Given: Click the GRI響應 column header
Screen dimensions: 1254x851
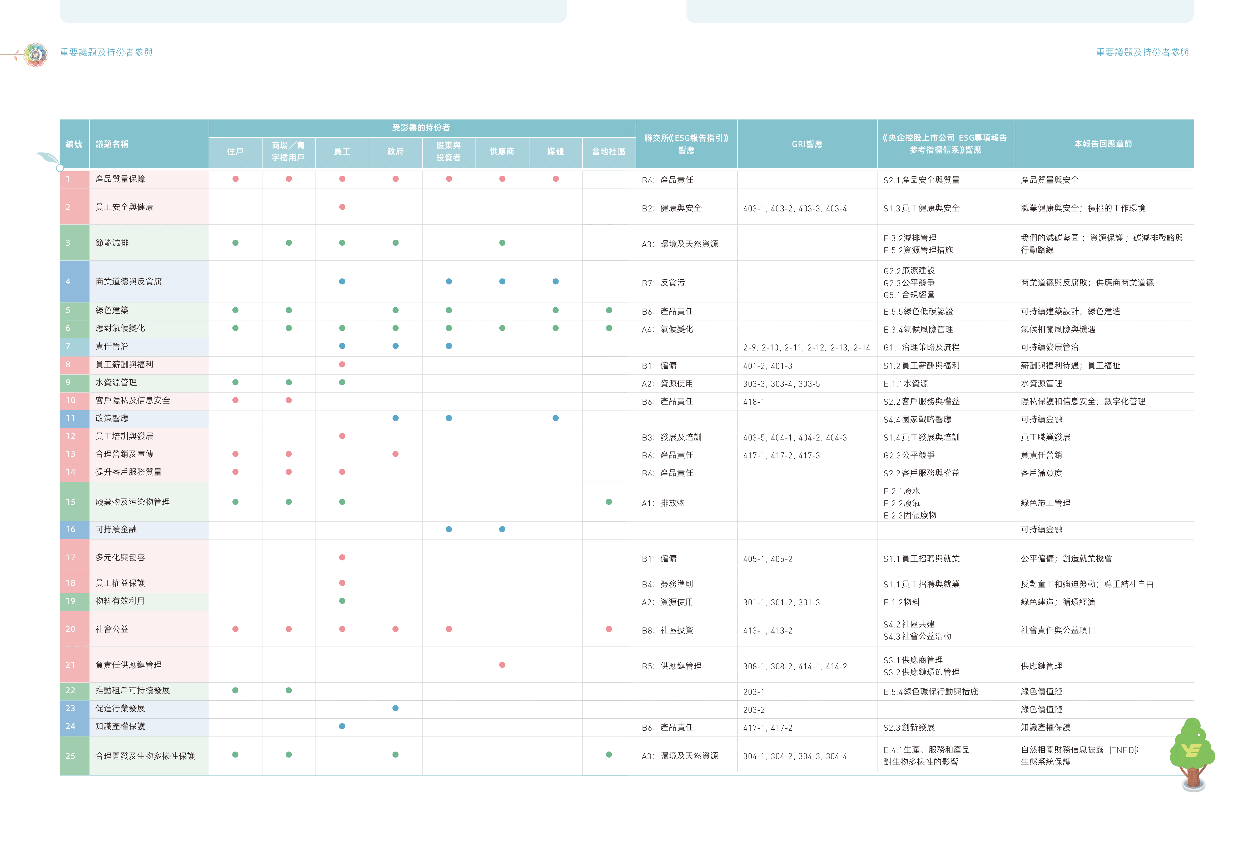Looking at the screenshot, I should [x=807, y=144].
